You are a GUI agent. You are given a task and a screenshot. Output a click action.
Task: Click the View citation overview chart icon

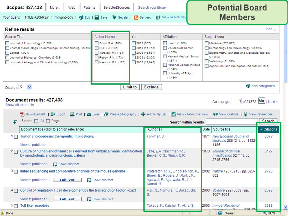(173, 114)
